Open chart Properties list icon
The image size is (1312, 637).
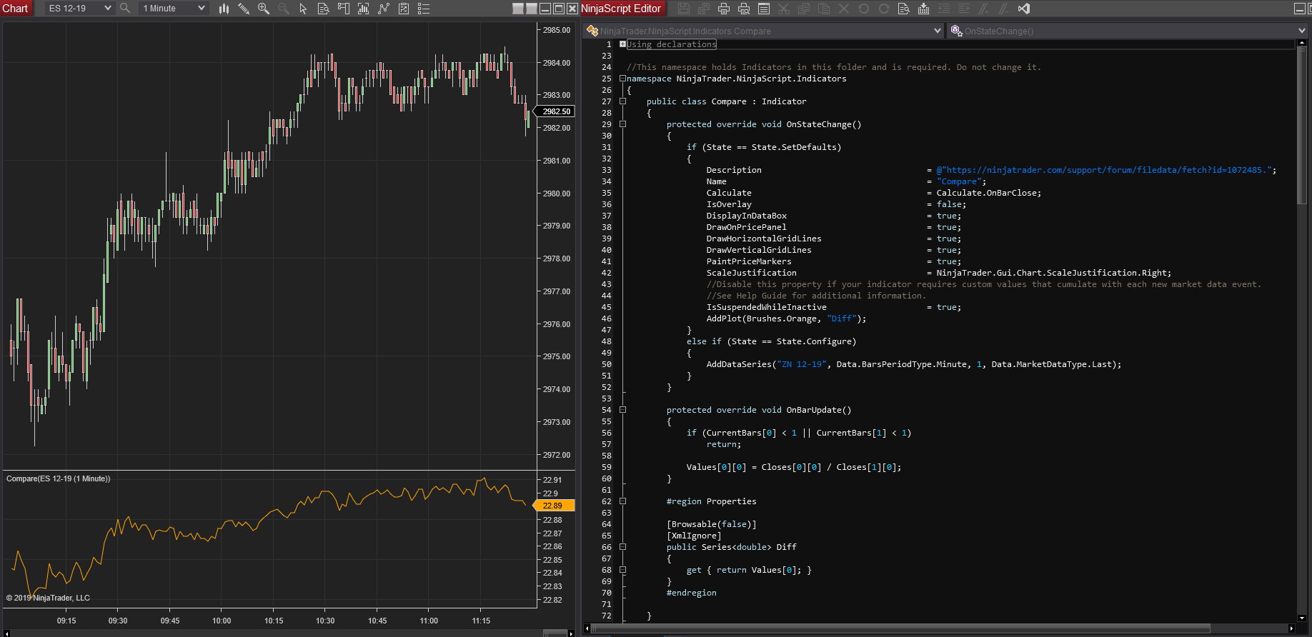click(424, 9)
